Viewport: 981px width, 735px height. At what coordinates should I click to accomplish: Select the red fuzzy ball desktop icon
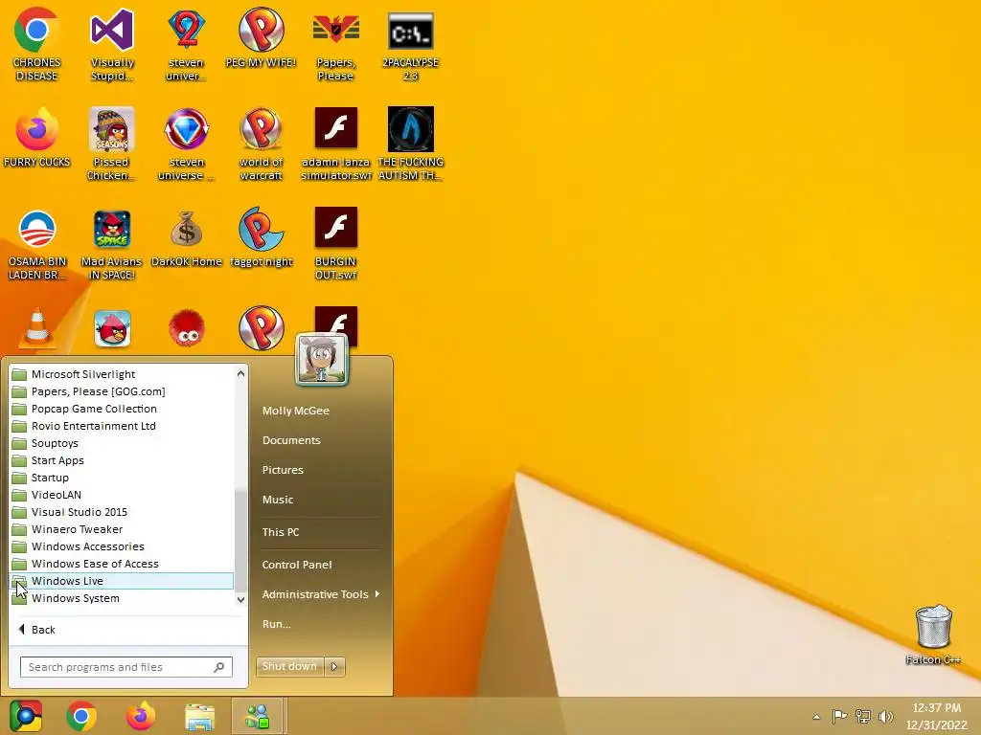(187, 327)
